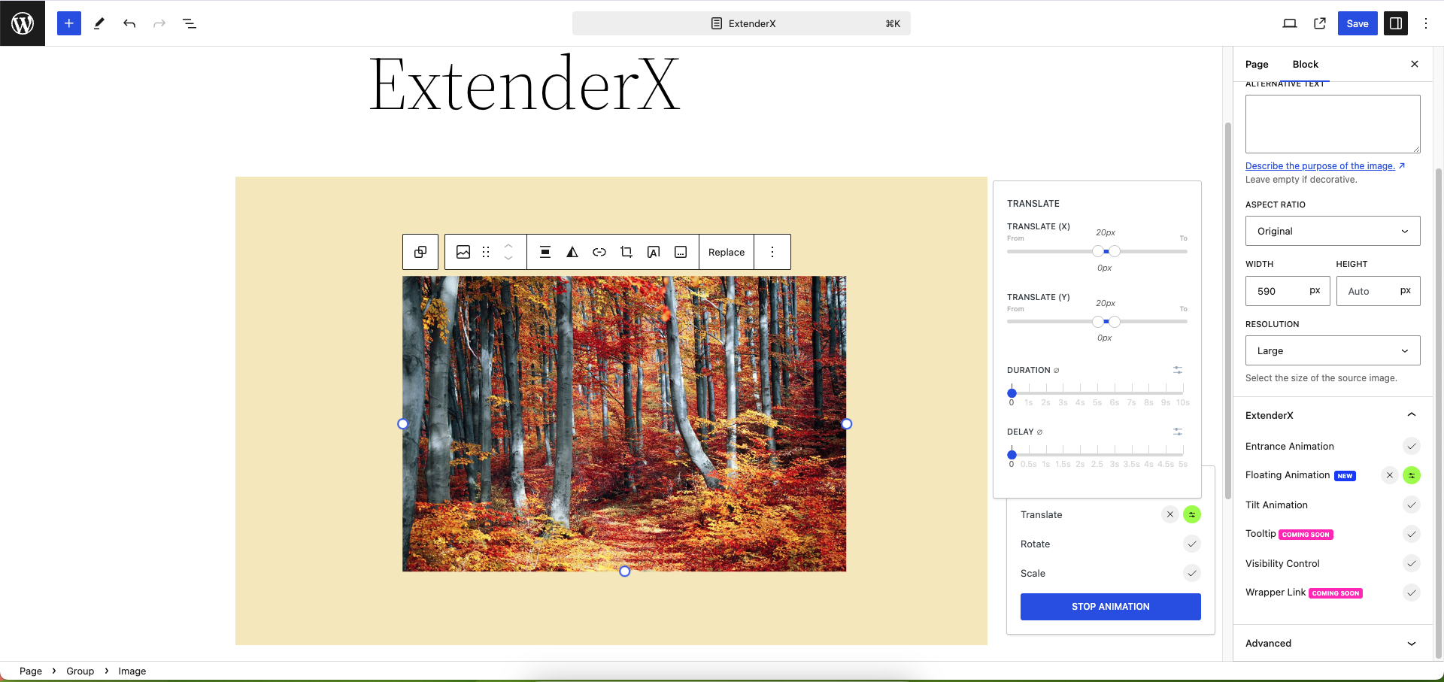Select the parent Group block icon
Viewport: 1444px width, 682px height.
coord(420,252)
